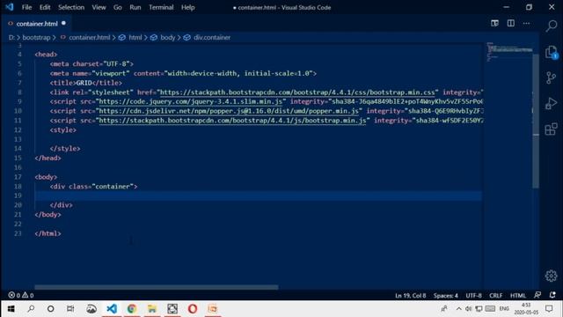Open the errors and warnings indicator

[21, 295]
